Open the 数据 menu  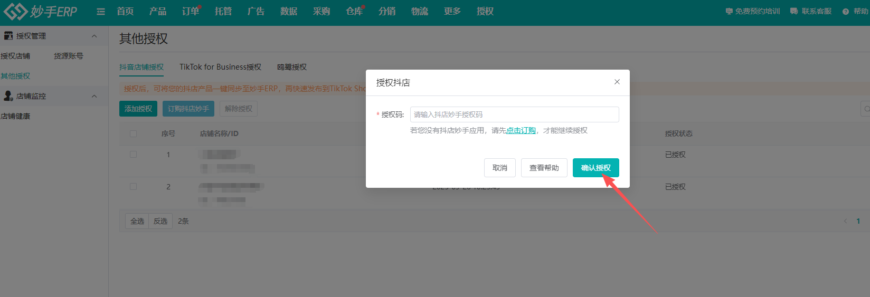click(x=289, y=12)
